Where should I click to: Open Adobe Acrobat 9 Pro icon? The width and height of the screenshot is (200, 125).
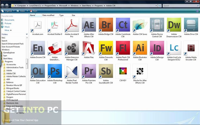click(x=72, y=25)
